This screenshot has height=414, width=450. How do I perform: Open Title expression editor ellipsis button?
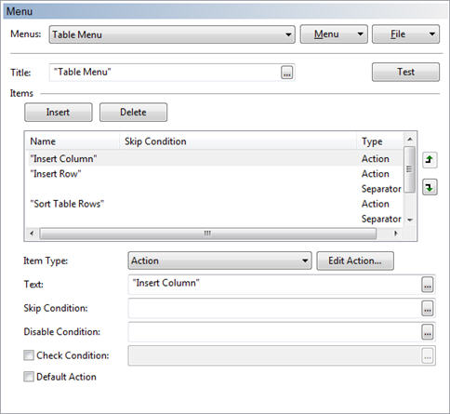(287, 73)
